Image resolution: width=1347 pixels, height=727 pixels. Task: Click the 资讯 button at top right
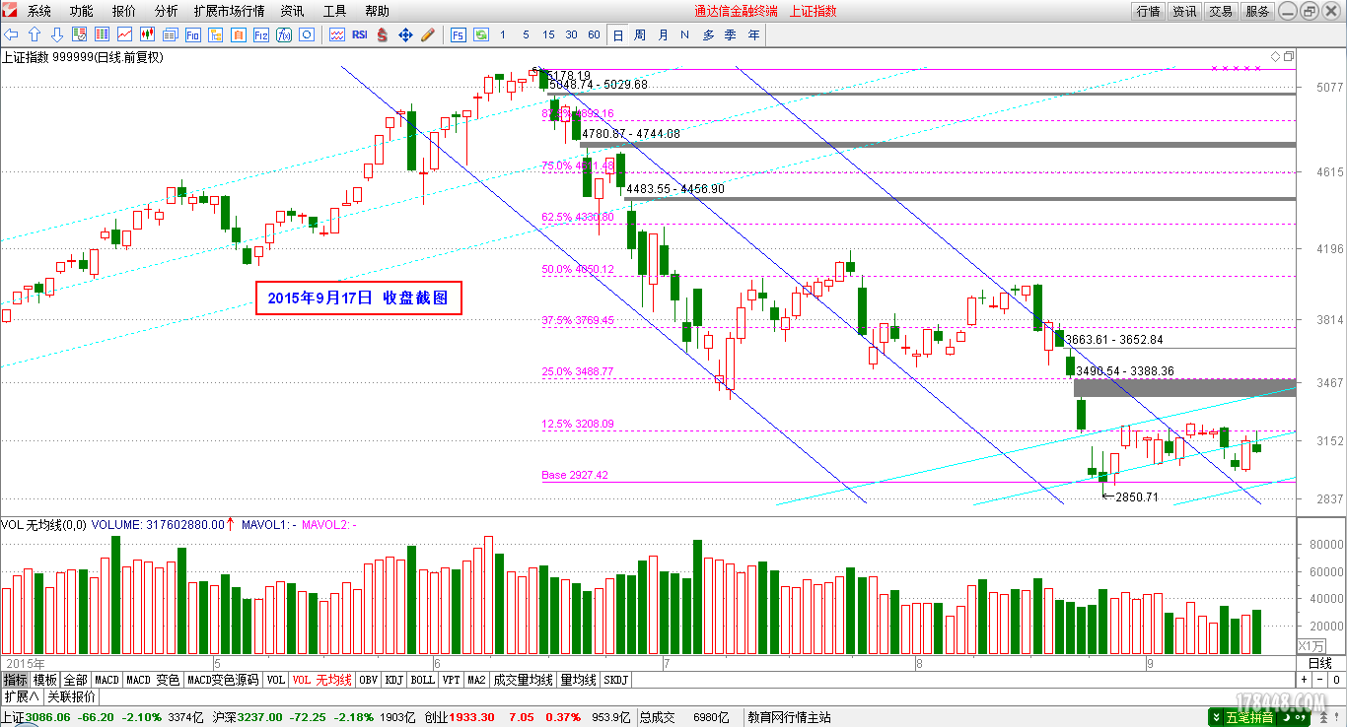point(1184,11)
